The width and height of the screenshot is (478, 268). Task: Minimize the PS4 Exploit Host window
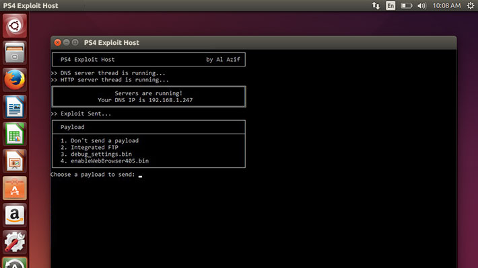click(x=67, y=42)
